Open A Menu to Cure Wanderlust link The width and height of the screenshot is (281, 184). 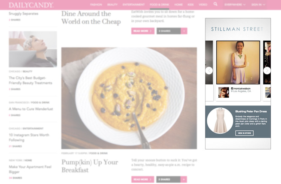click(x=31, y=109)
